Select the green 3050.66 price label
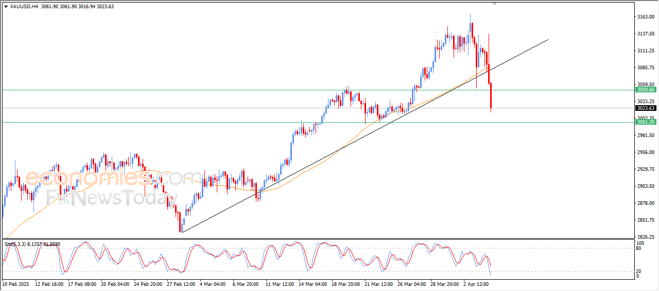Image resolution: width=659 pixels, height=291 pixels. [x=646, y=90]
